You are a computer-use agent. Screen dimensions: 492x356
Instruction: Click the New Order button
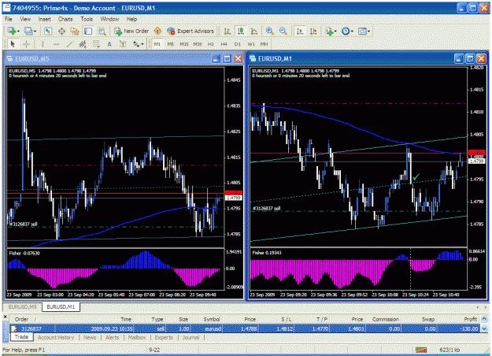click(x=131, y=31)
